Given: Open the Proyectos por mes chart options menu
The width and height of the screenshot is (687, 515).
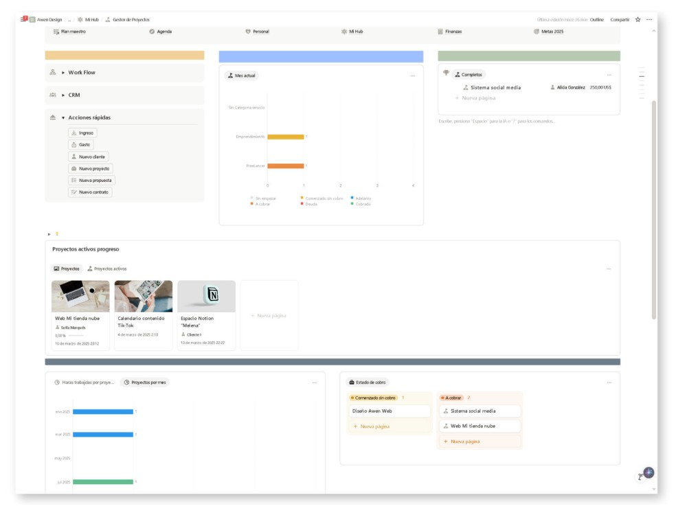Looking at the screenshot, I should (x=314, y=382).
